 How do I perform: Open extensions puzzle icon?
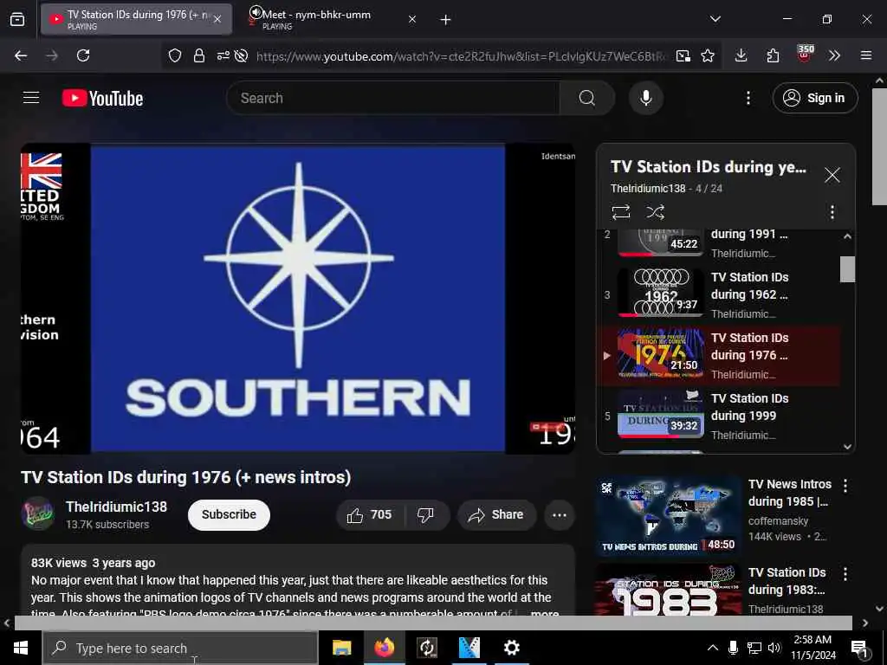pos(773,55)
